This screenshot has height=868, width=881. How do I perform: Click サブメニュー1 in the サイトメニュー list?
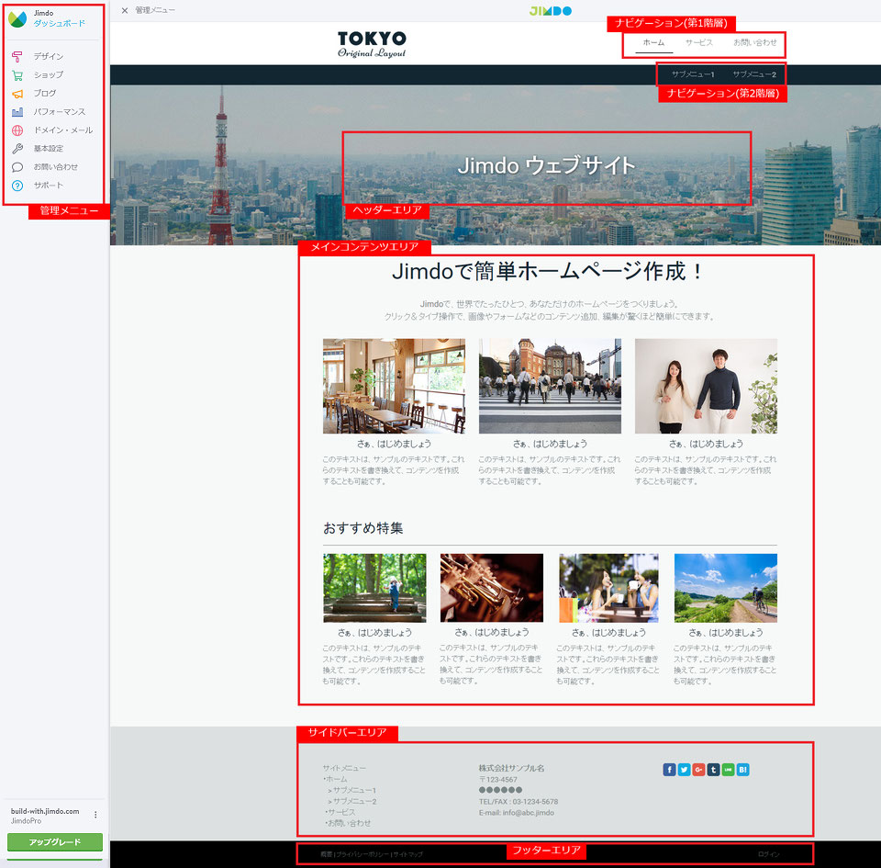click(354, 791)
